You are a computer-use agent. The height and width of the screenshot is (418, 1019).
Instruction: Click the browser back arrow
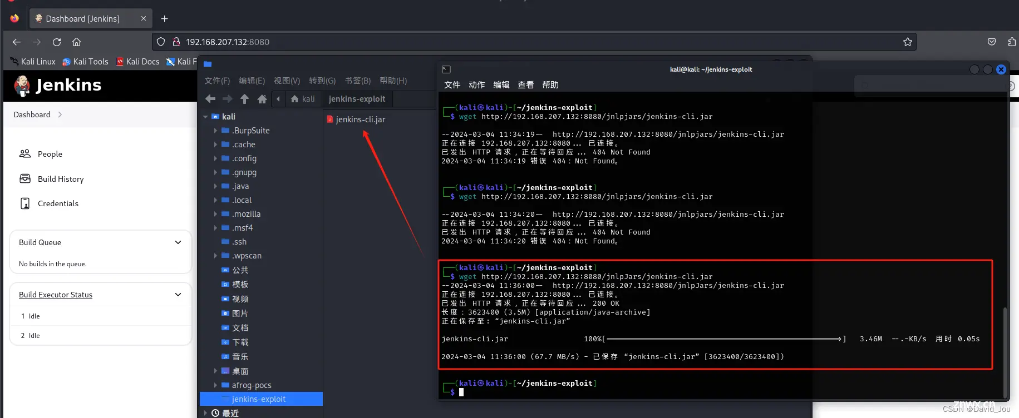[x=17, y=42]
